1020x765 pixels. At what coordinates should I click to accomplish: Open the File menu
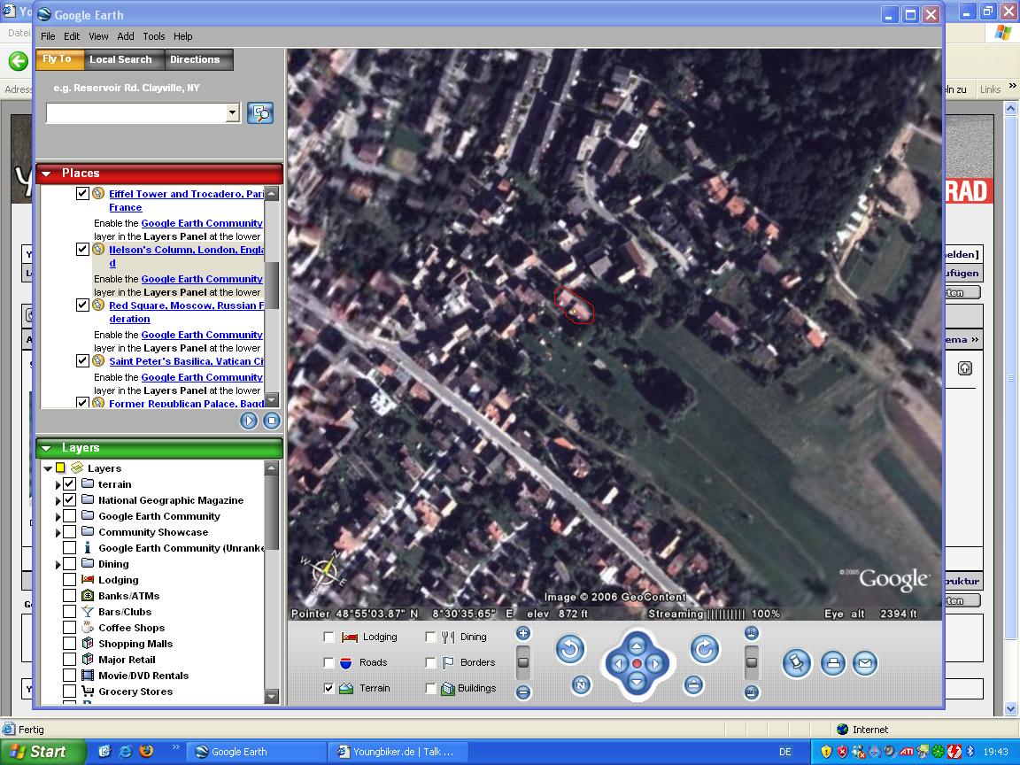click(48, 36)
